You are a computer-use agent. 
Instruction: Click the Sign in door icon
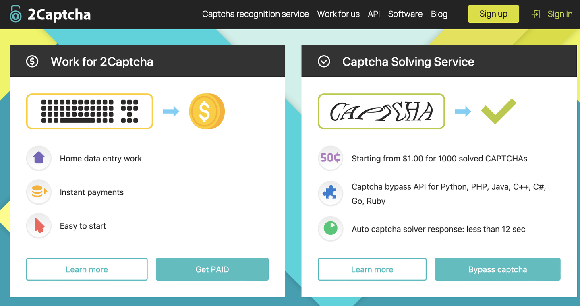click(536, 14)
